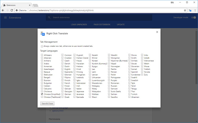Image resolution: width=198 pixels, height=123 pixels.
Task: Tick the Kurdish (Kurmanji) checkbox
Action: coord(90,63)
